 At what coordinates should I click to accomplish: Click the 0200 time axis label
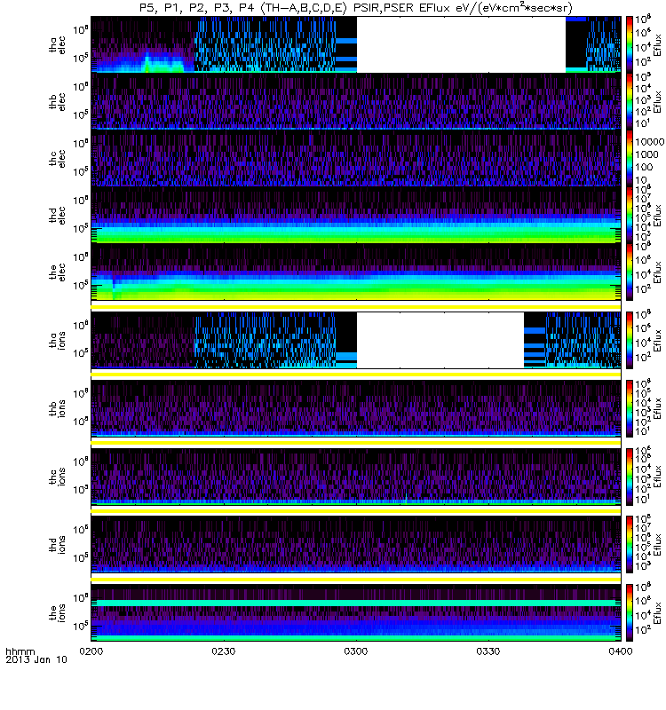[x=91, y=651]
